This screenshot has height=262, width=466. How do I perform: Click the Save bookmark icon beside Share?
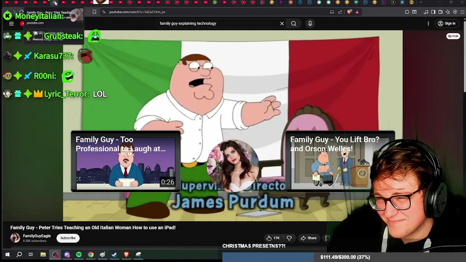[327, 238]
